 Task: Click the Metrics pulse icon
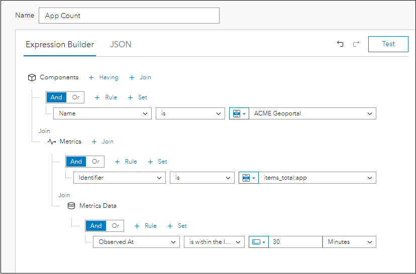(52, 142)
